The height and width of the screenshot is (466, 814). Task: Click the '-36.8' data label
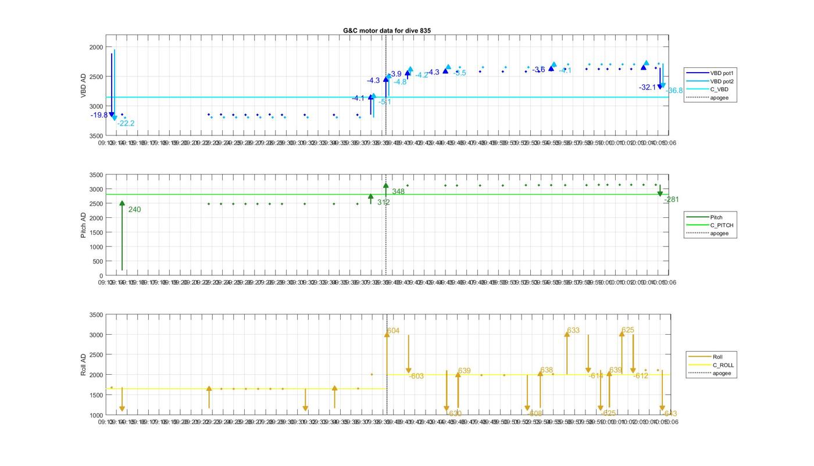pos(674,91)
